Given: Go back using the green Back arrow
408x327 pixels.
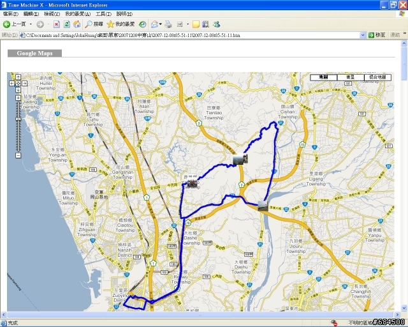Looking at the screenshot, I should [x=6, y=24].
